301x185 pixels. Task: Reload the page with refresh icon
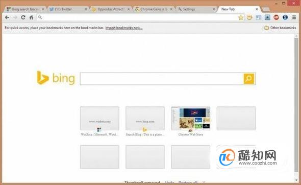pyautogui.click(x=23, y=17)
